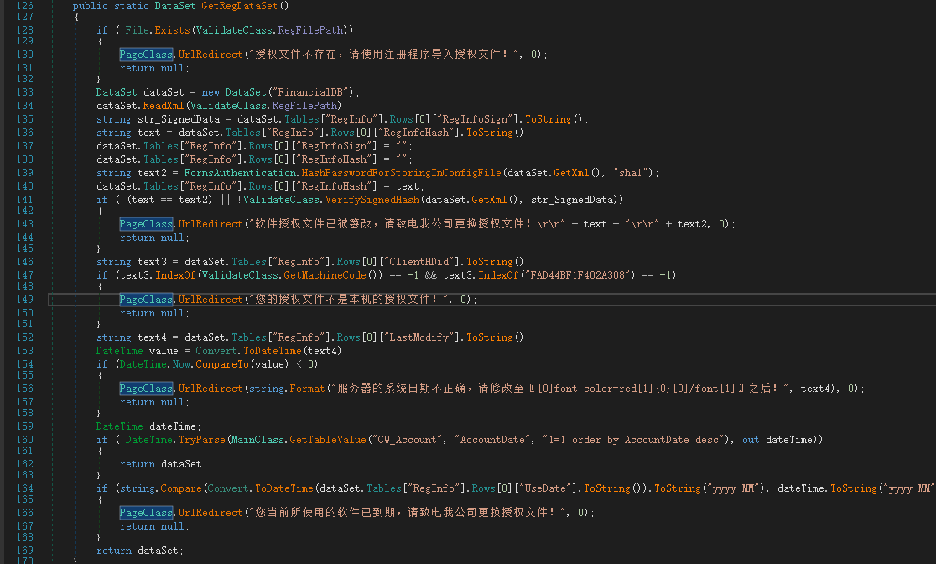The image size is (936, 564).
Task: Click the text4 variable declaration on line 152
Action: [x=152, y=337]
